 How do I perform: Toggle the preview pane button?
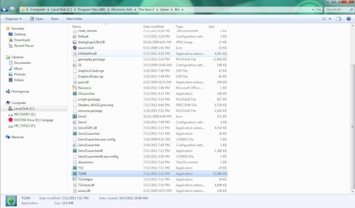coord(339,19)
